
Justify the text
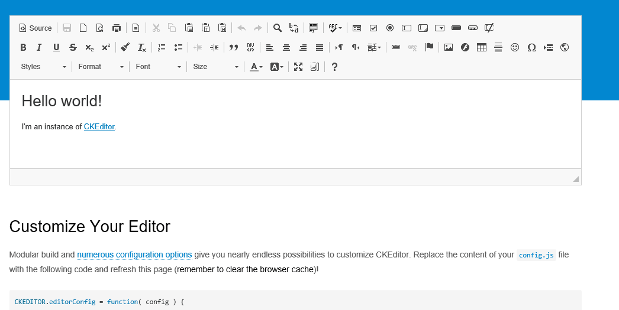click(x=320, y=48)
